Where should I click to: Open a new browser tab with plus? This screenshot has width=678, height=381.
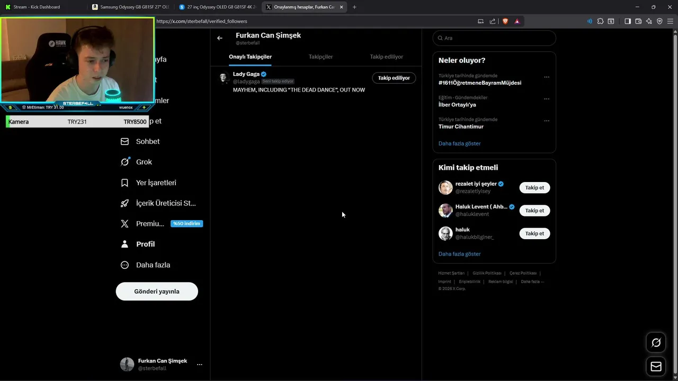[x=354, y=7]
